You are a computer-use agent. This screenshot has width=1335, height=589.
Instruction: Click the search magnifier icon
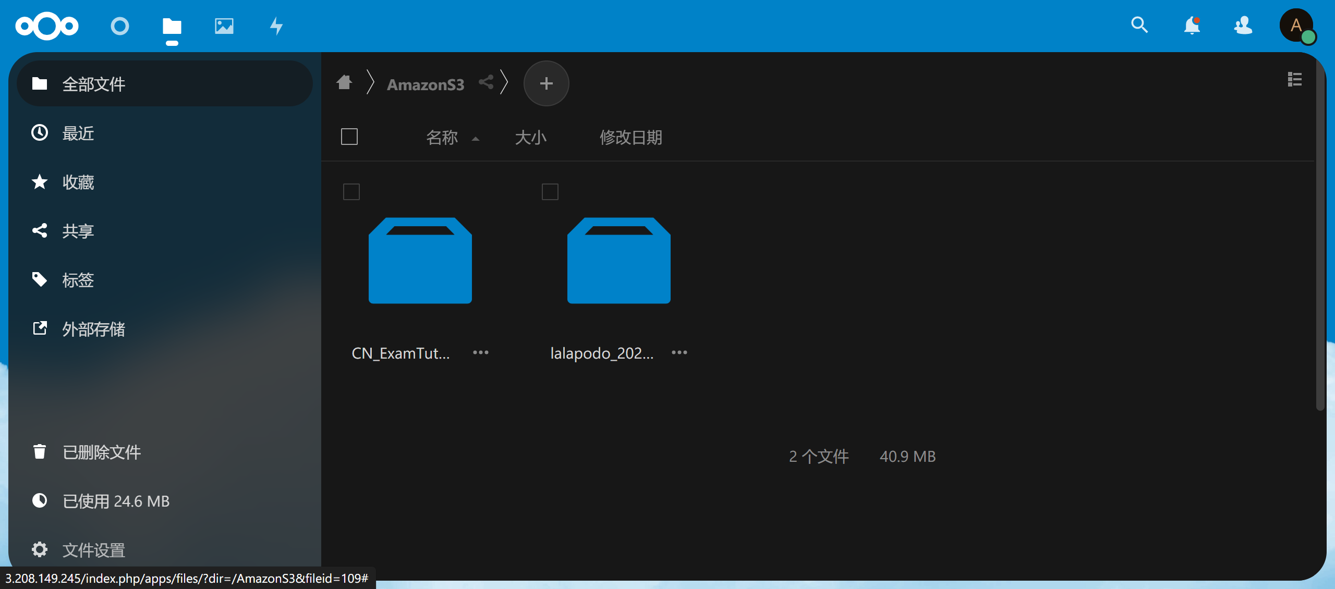(1139, 25)
